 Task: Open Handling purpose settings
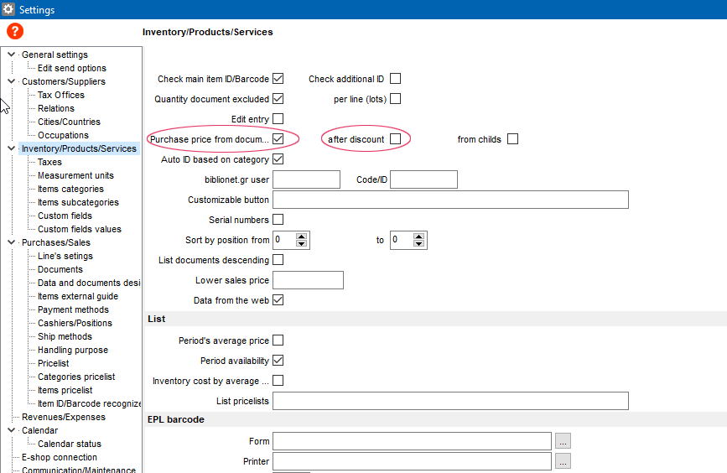point(73,350)
